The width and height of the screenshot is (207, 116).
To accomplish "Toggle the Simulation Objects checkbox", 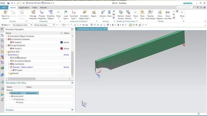I will pyautogui.click(x=11, y=61).
